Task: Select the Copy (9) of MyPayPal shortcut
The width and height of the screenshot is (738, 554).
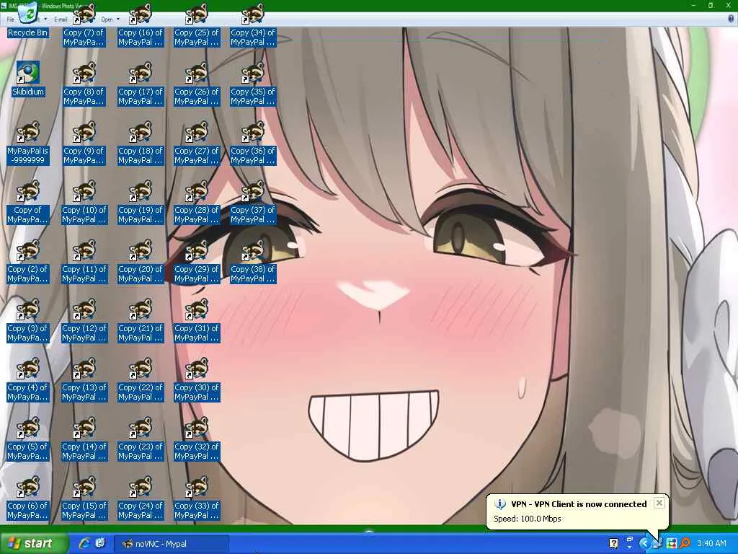Action: point(84,142)
